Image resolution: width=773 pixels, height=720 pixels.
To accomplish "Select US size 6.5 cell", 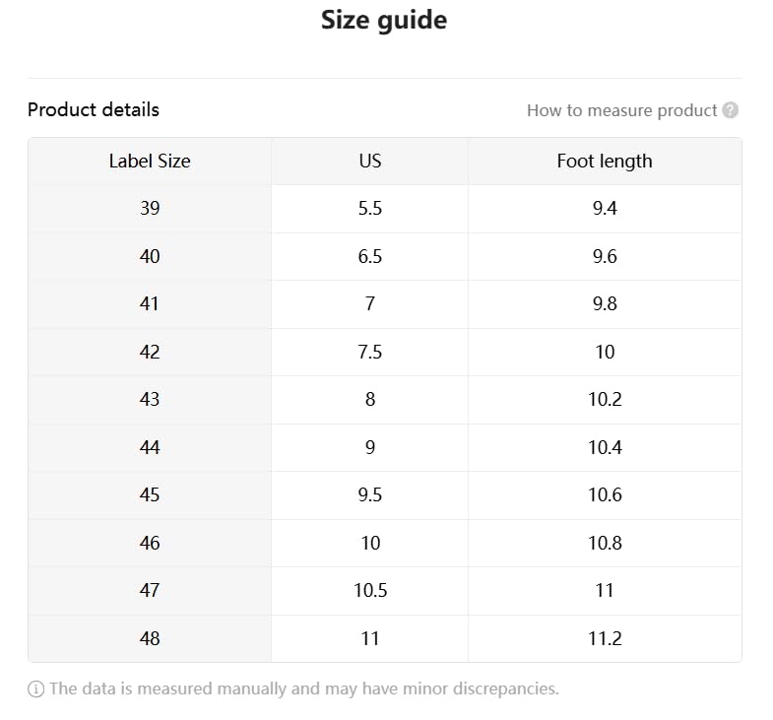I will point(369,256).
